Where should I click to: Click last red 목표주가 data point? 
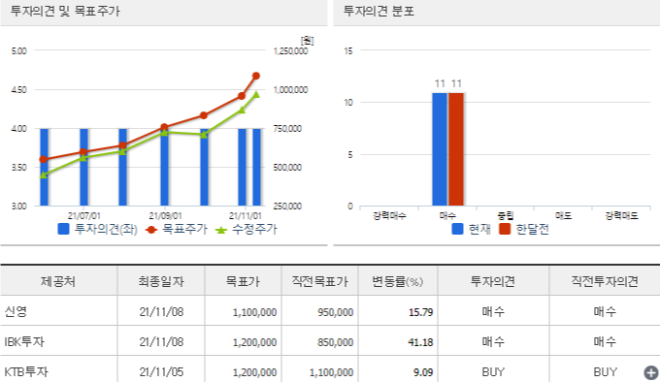[x=256, y=76]
